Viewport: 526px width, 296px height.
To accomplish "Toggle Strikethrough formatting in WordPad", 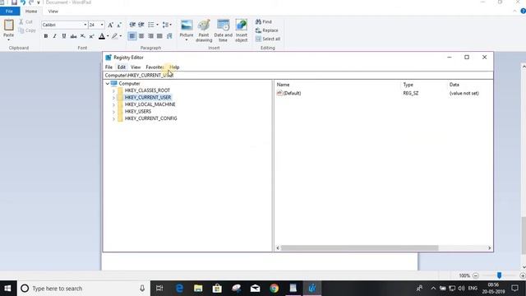I will click(73, 36).
